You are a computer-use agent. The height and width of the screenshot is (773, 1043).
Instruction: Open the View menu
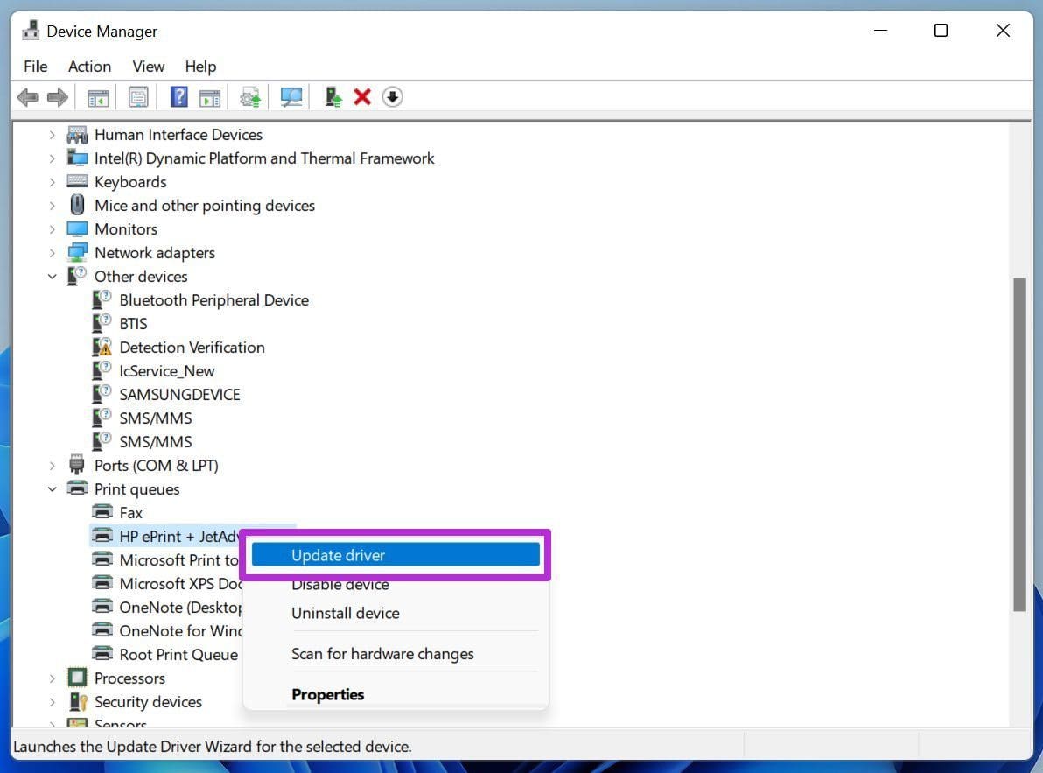click(x=148, y=67)
